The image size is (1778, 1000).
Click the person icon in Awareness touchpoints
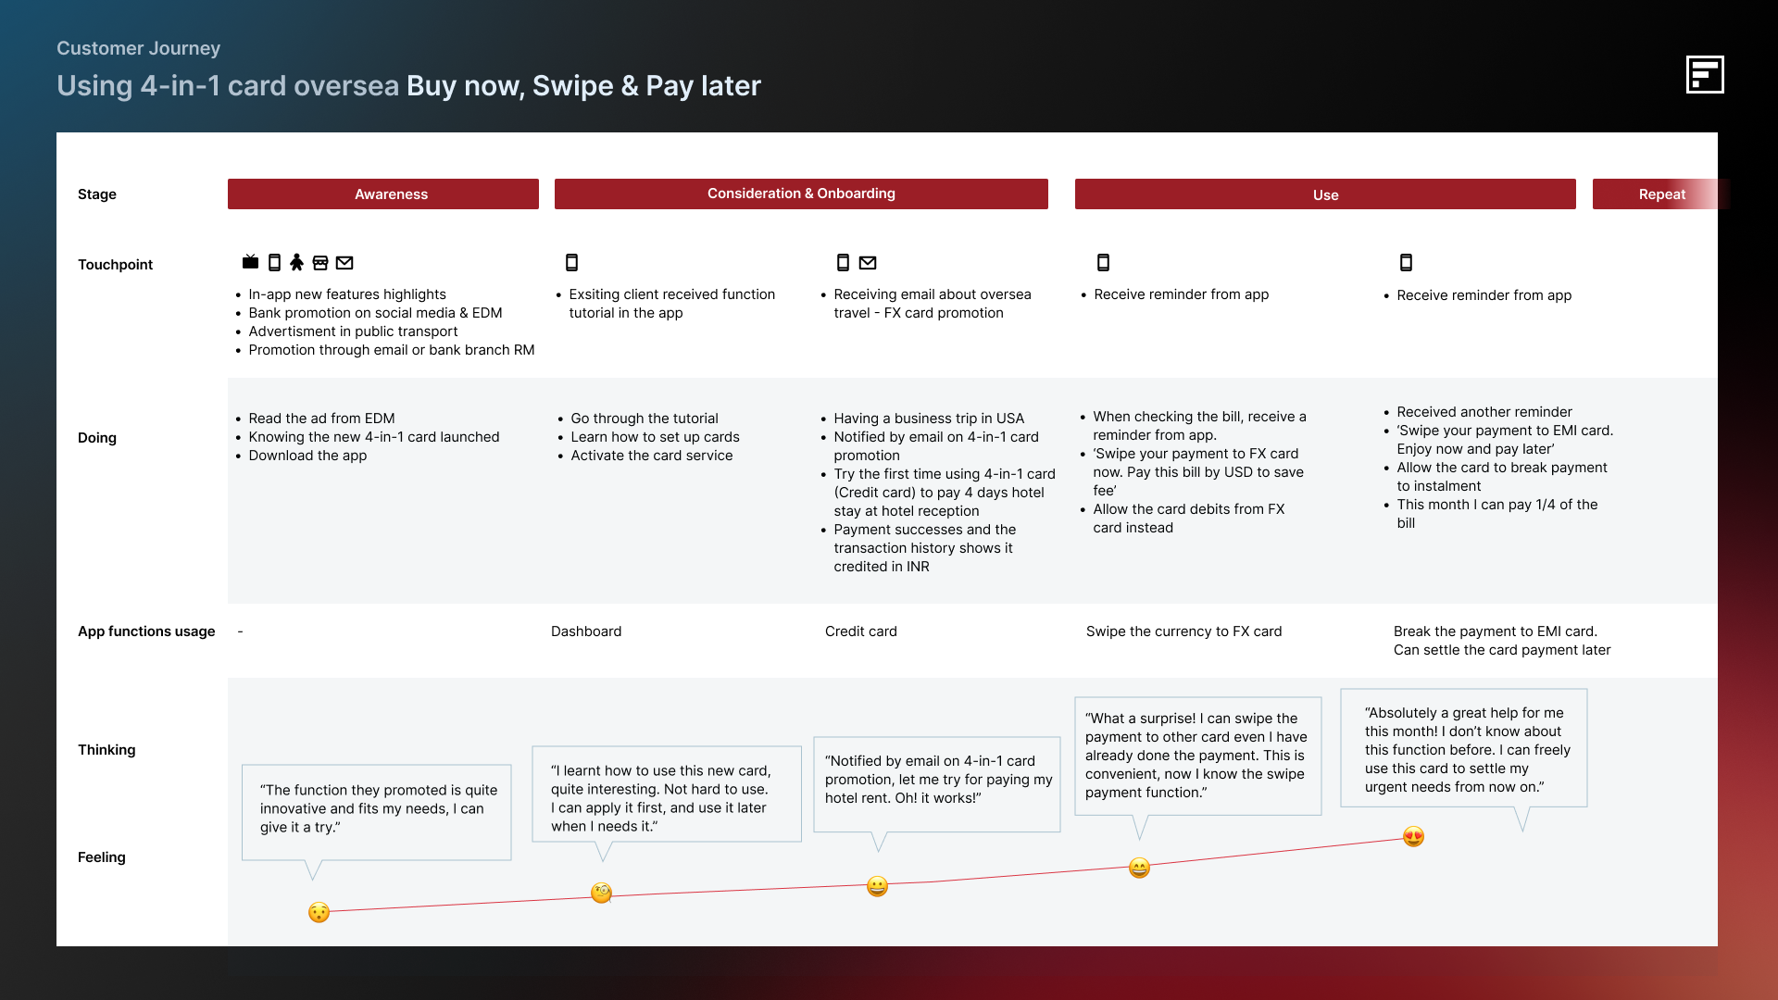click(x=296, y=263)
